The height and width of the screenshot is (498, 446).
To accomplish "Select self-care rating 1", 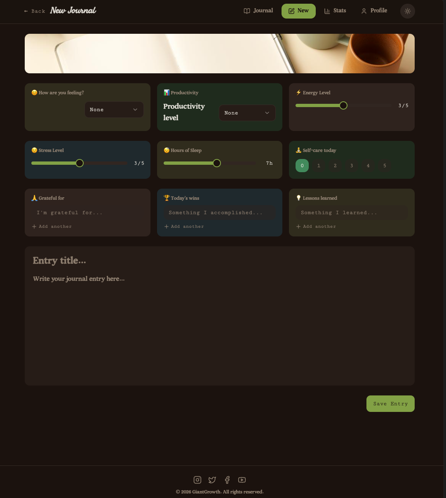I will tap(319, 166).
